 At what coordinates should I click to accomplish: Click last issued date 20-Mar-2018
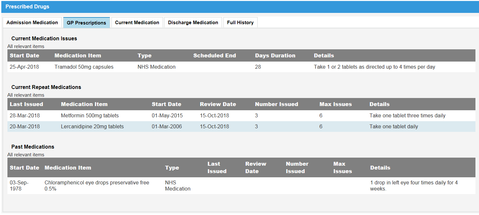pos(25,127)
